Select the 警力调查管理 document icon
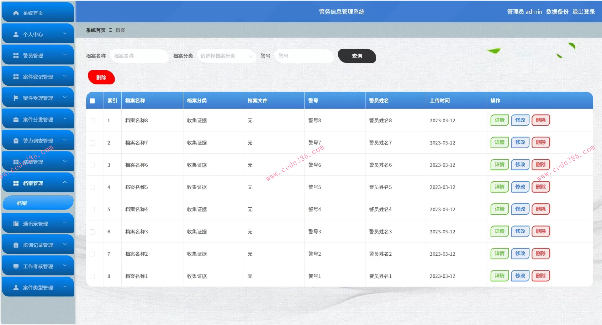This screenshot has height=325, width=602. 15,140
